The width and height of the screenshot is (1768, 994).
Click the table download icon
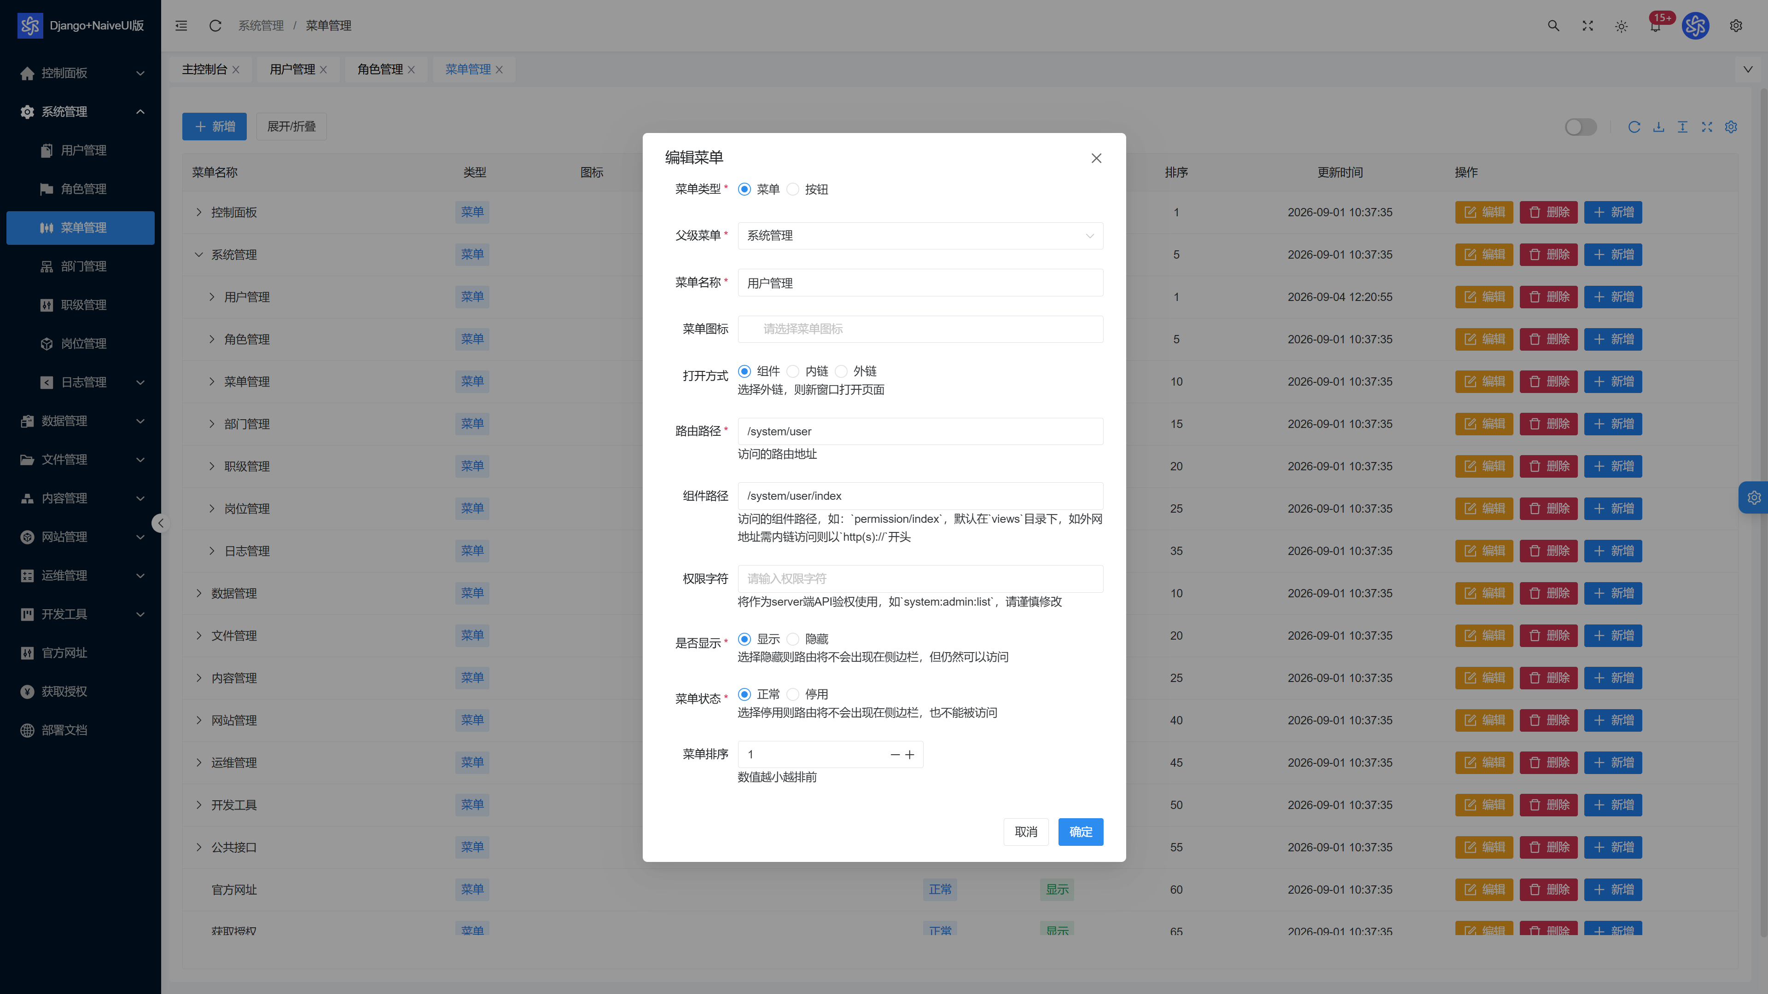click(x=1658, y=127)
